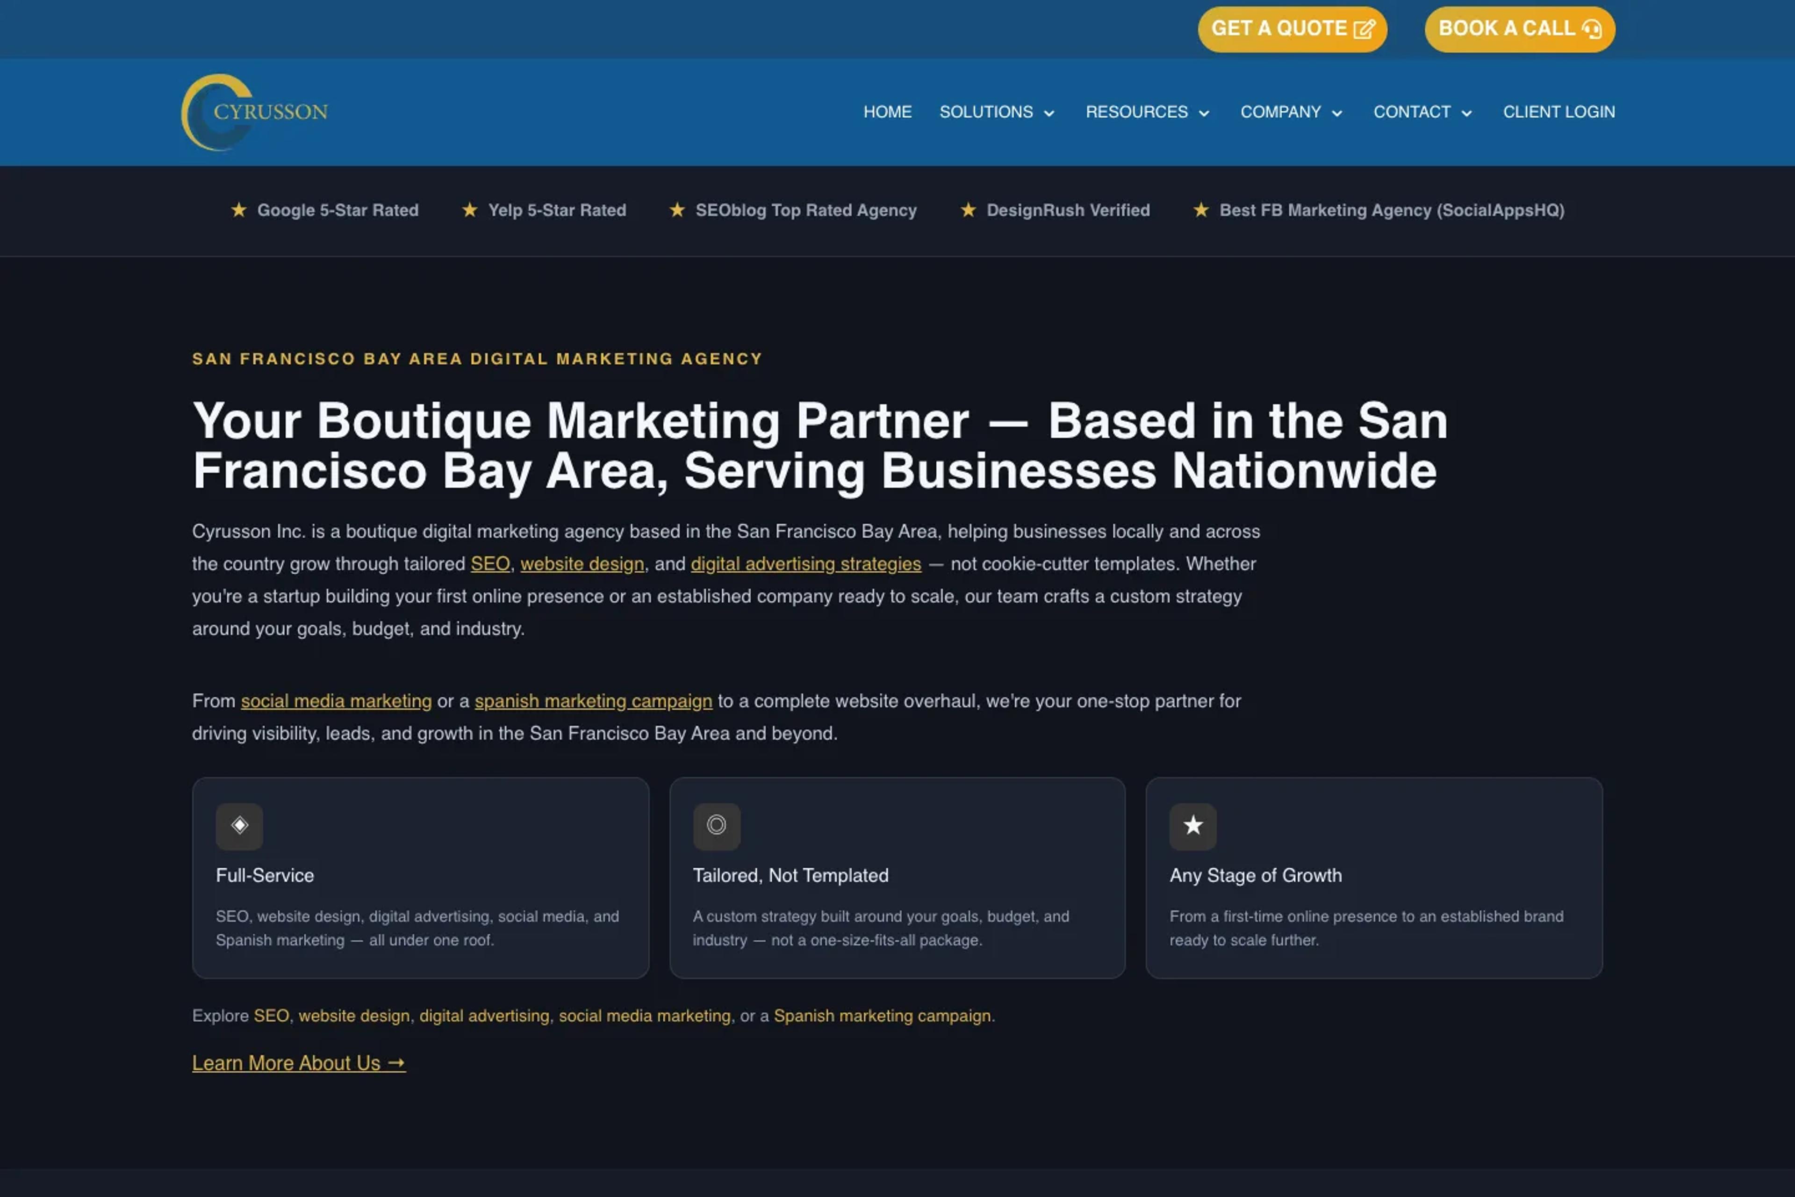Expand the Contact dropdown chevron
The width and height of the screenshot is (1795, 1197).
[x=1467, y=113]
